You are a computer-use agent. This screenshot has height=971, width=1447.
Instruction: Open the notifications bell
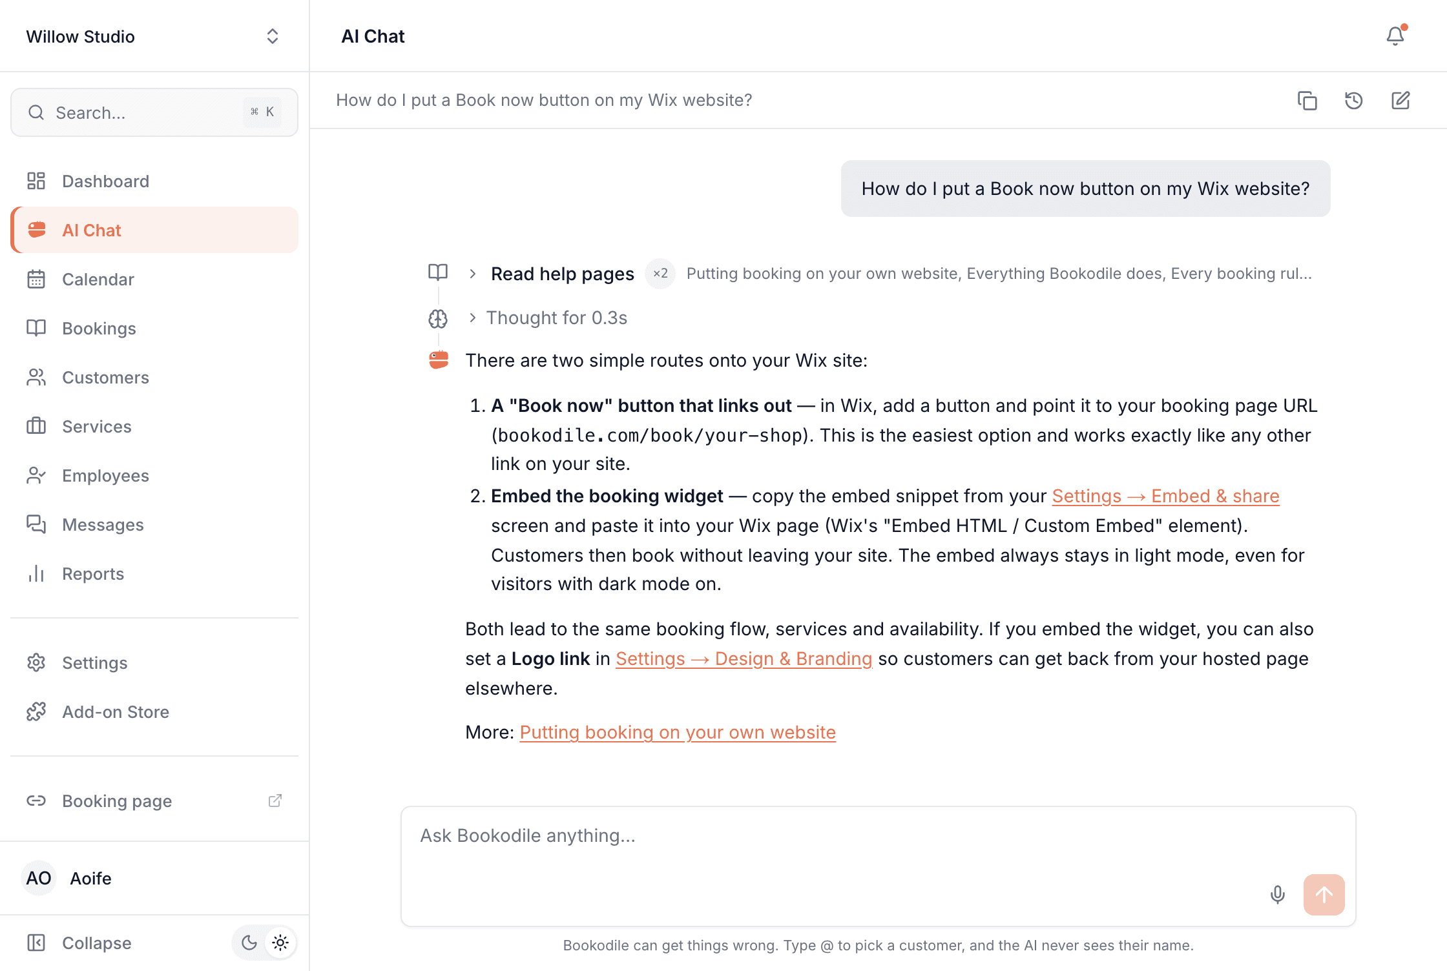pyautogui.click(x=1395, y=36)
